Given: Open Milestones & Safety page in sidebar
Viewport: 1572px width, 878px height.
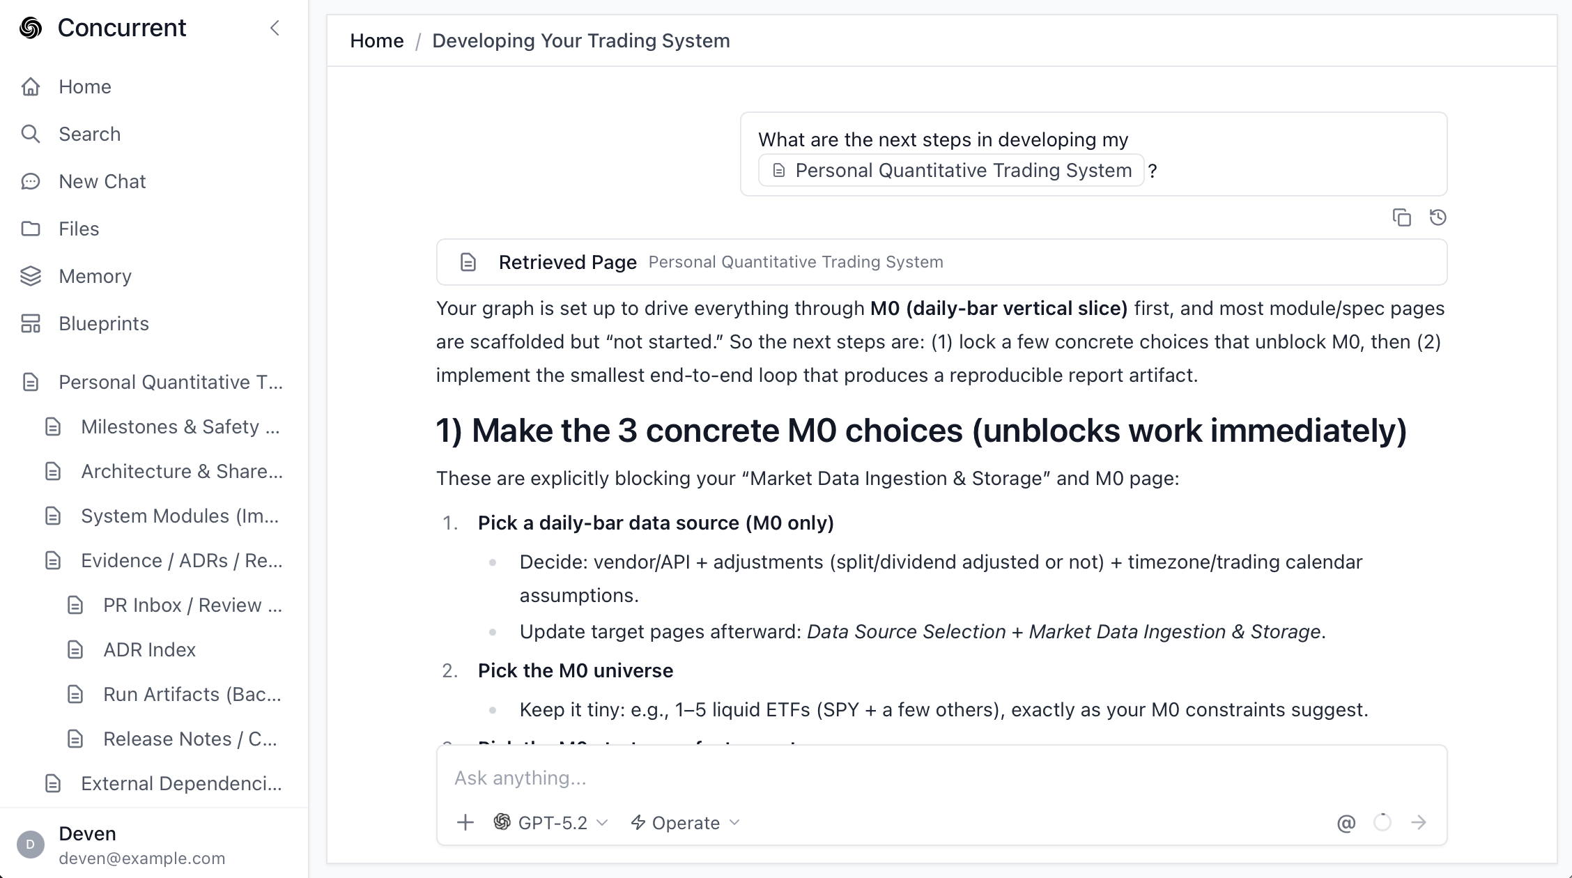Looking at the screenshot, I should 180,426.
